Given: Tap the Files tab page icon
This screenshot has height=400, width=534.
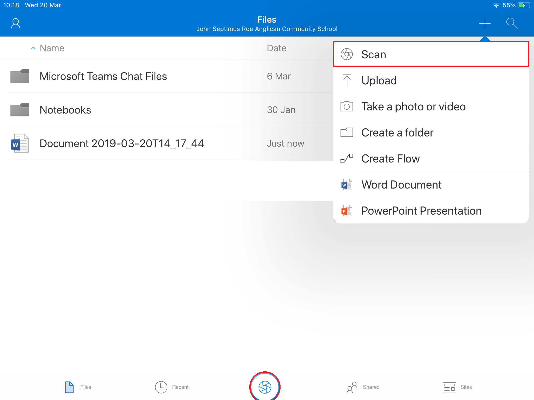Looking at the screenshot, I should (x=69, y=387).
